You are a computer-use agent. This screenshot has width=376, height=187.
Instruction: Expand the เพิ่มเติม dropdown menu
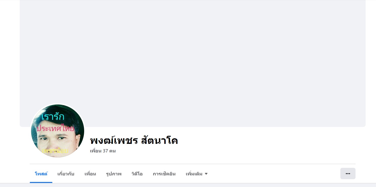click(197, 174)
